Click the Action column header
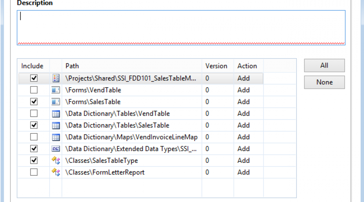 coord(247,66)
